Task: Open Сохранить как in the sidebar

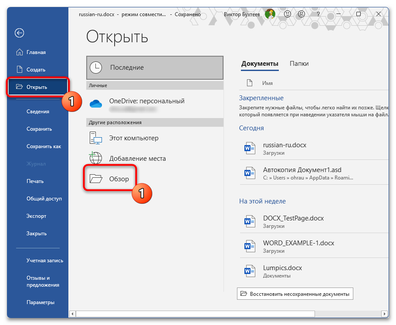Action: (x=44, y=146)
